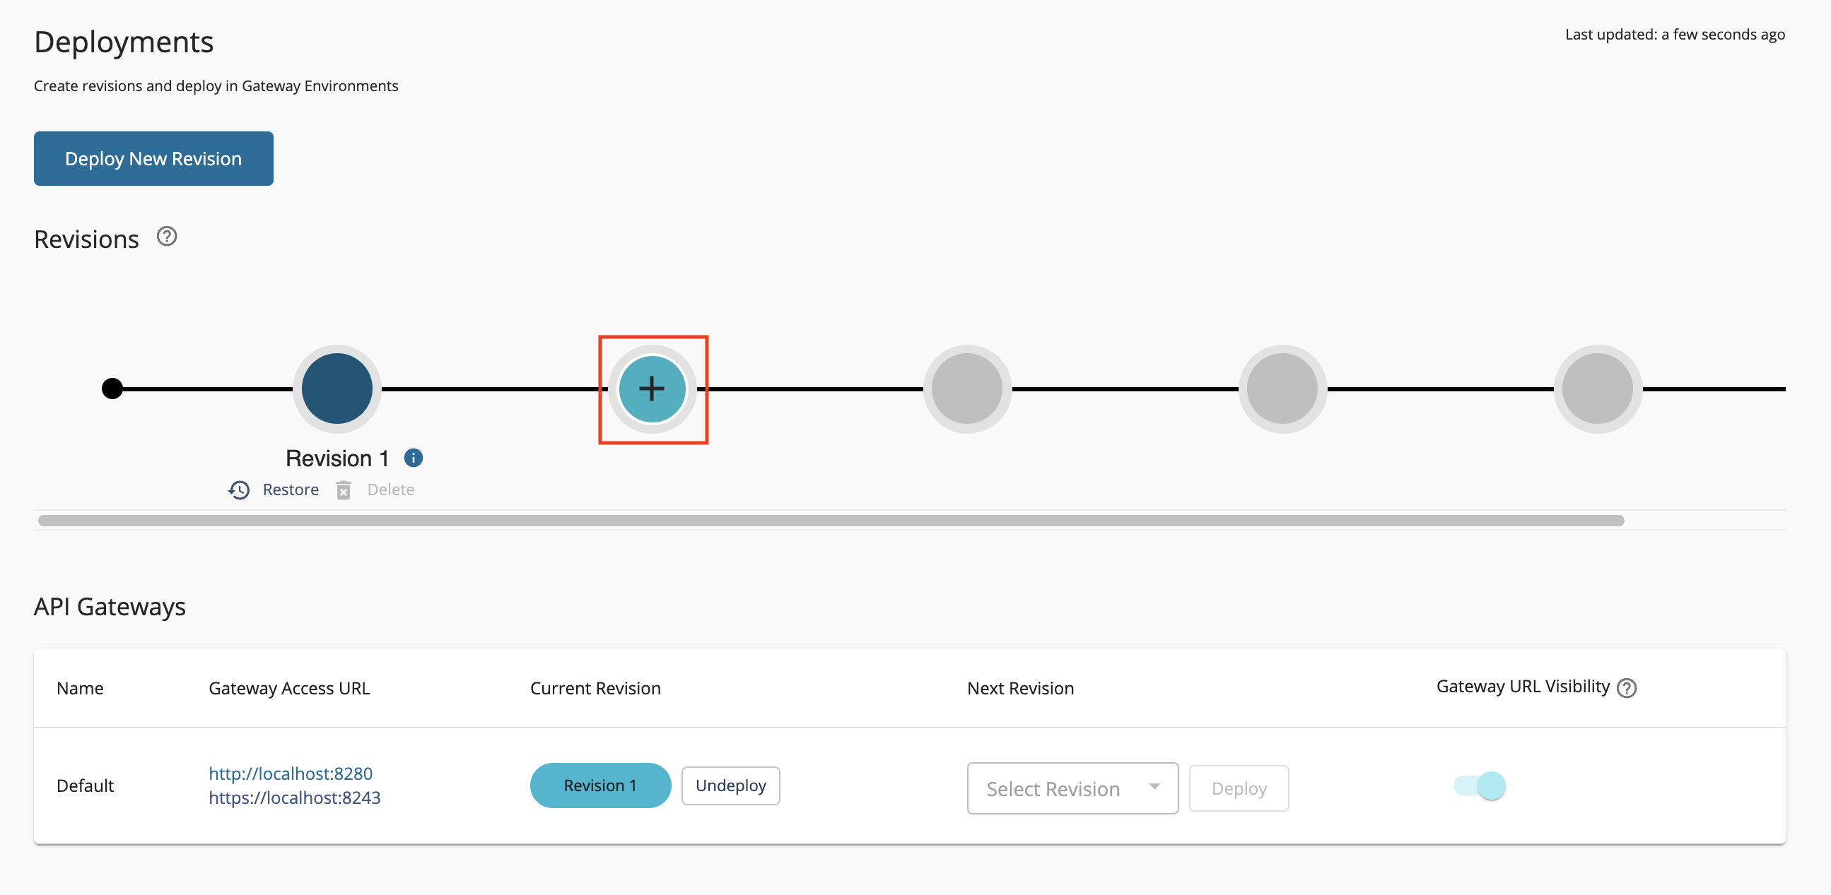The height and width of the screenshot is (895, 1831).
Task: Open http://localhost:8280 gateway link
Action: (290, 774)
